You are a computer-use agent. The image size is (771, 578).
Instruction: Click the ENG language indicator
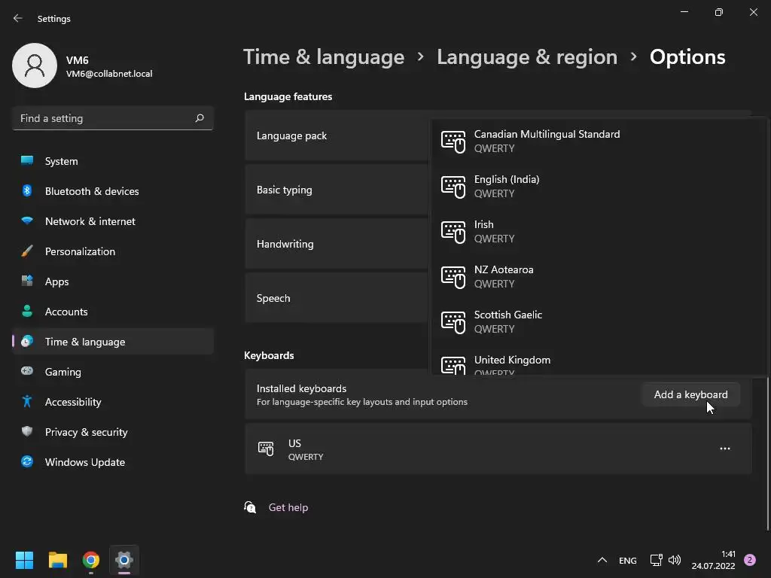(627, 560)
